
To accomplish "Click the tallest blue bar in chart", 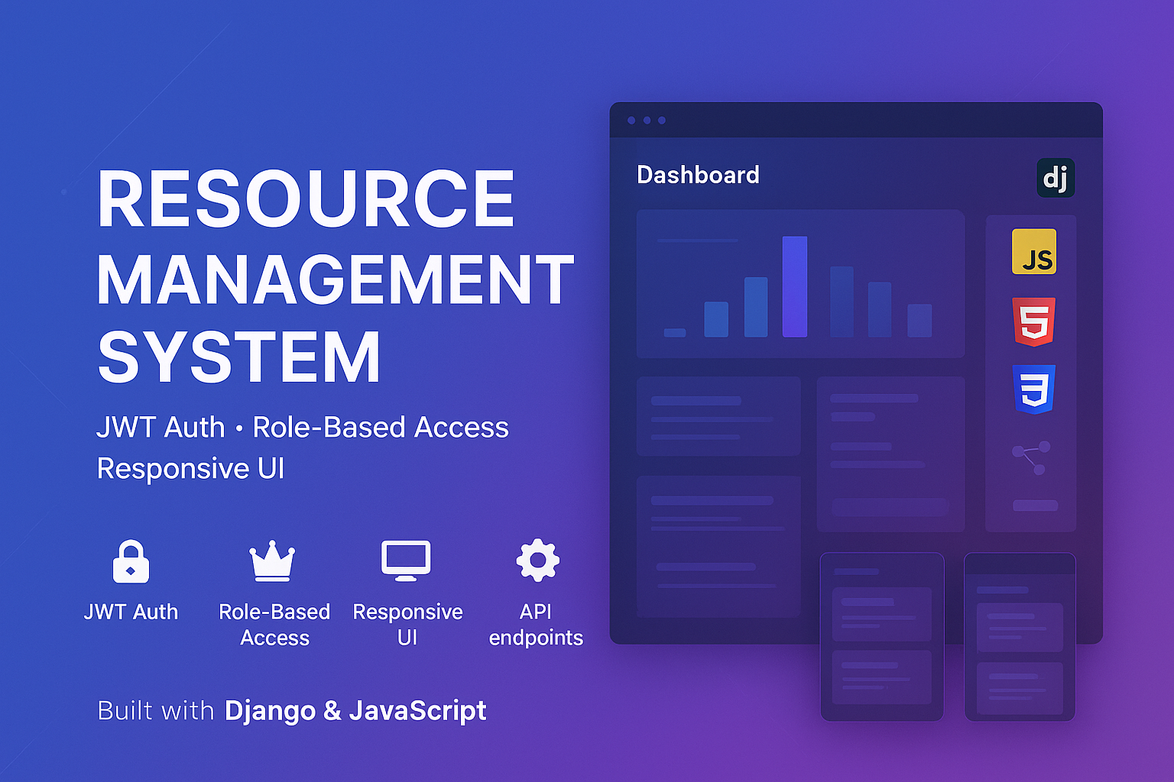I will click(796, 286).
